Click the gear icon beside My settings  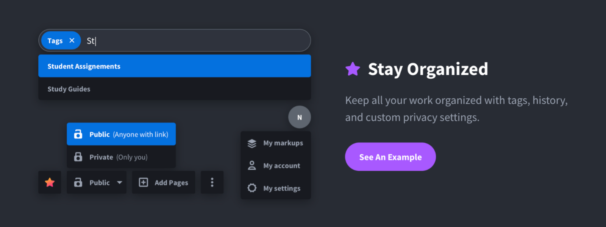click(x=252, y=188)
